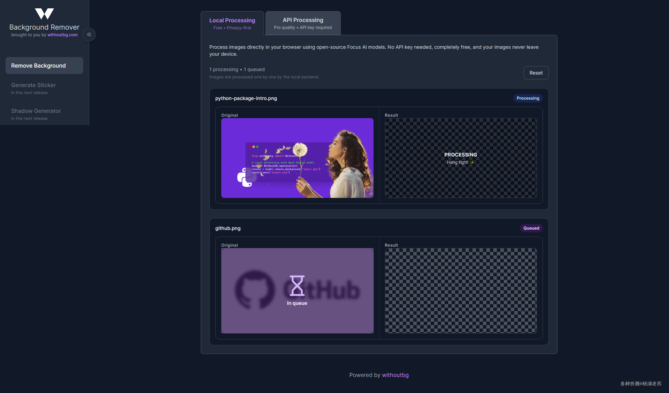Click the Processing status badge
Viewport: 669px width, 393px height.
[x=528, y=98]
